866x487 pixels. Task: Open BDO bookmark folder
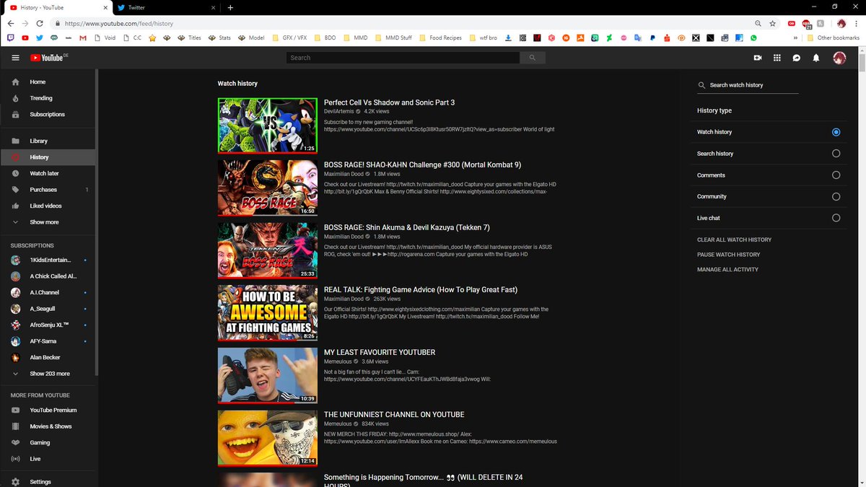pos(325,38)
